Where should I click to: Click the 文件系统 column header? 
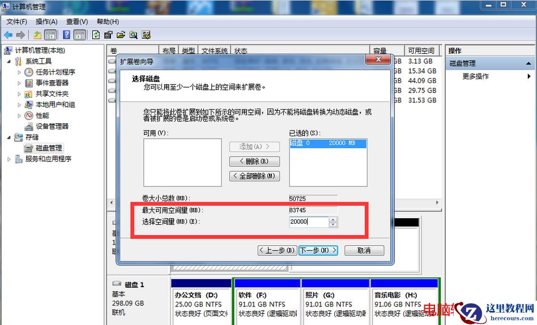tap(214, 50)
